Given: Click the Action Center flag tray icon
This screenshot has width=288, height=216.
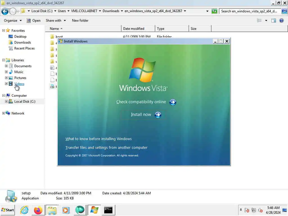Looking at the screenshot, I should coord(247,210).
